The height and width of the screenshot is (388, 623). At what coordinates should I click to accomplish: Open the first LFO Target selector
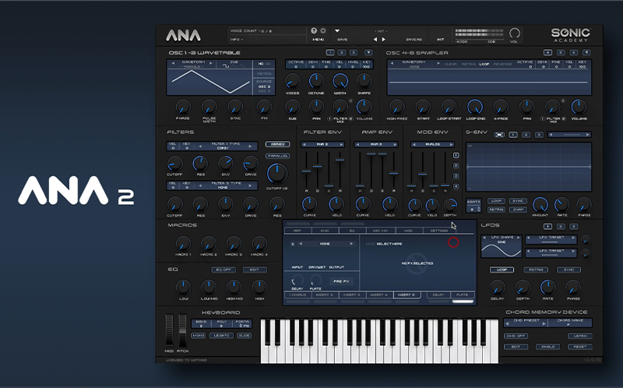[x=551, y=239]
